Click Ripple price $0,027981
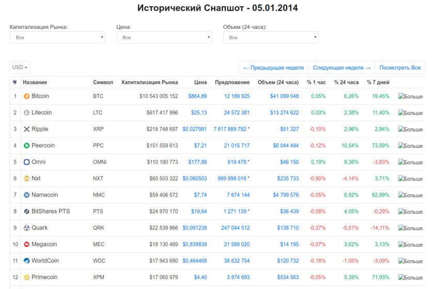 pos(195,129)
